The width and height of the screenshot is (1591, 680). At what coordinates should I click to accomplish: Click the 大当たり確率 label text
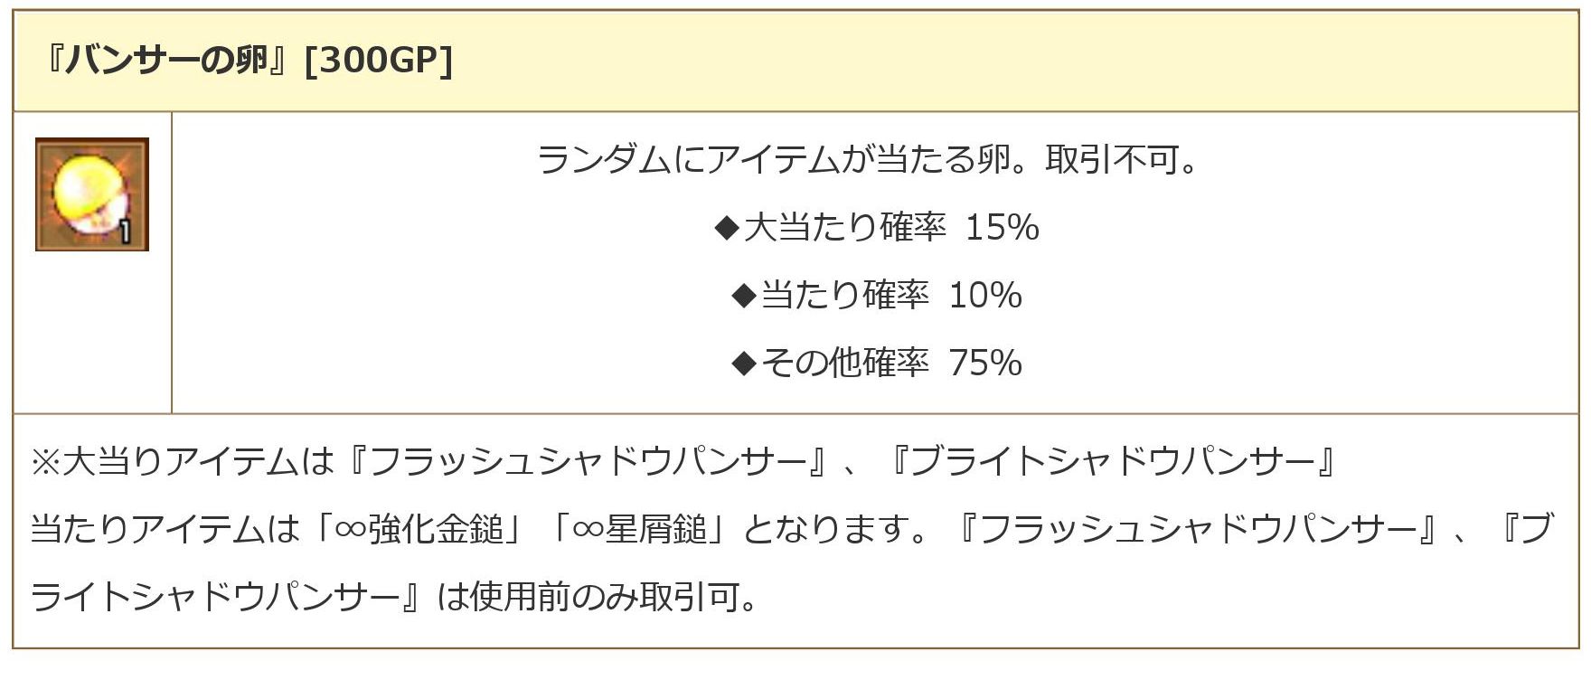click(845, 228)
